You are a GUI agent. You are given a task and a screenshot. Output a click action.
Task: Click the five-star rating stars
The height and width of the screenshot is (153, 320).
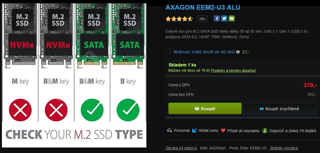(x=179, y=19)
